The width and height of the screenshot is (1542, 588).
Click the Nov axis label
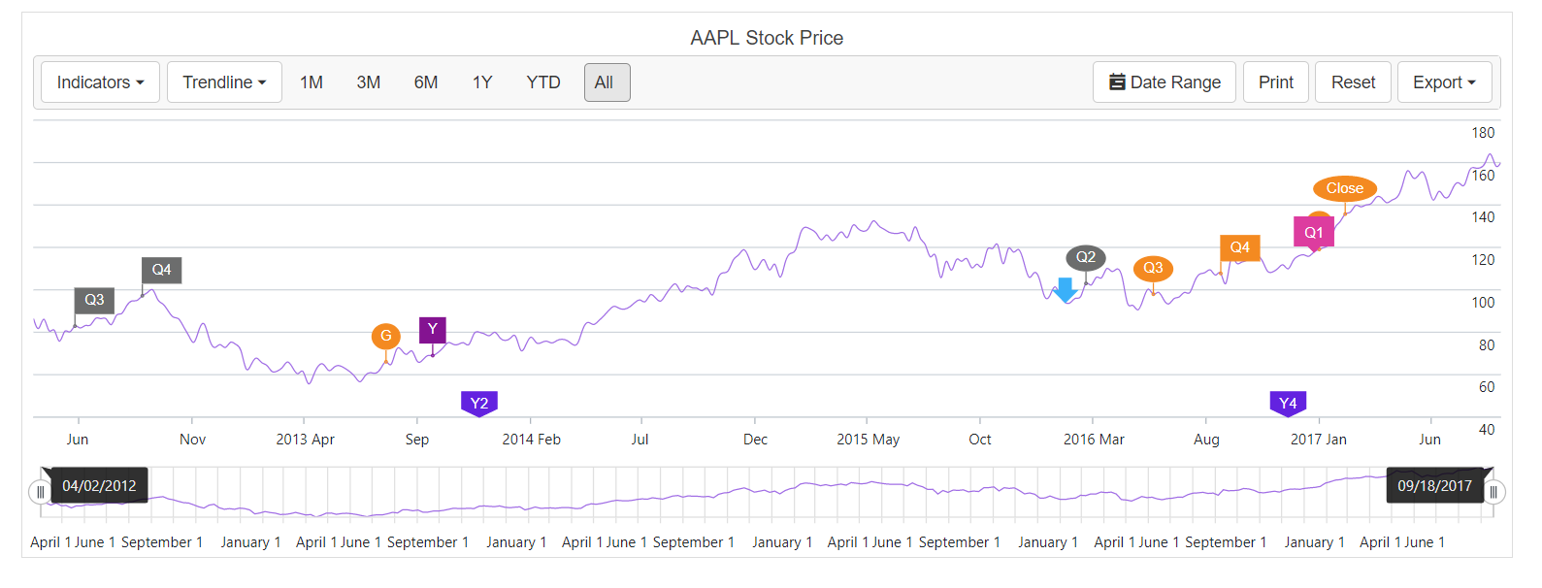(x=192, y=440)
